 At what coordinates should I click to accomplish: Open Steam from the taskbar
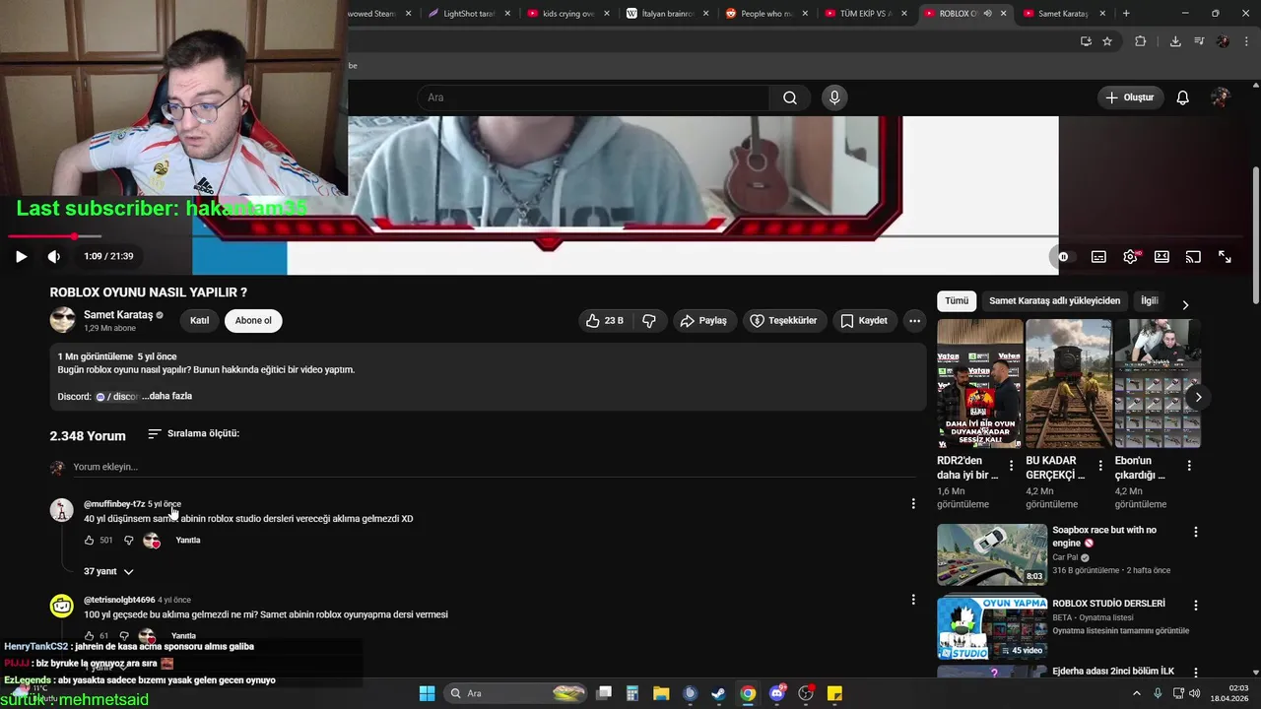(x=718, y=693)
